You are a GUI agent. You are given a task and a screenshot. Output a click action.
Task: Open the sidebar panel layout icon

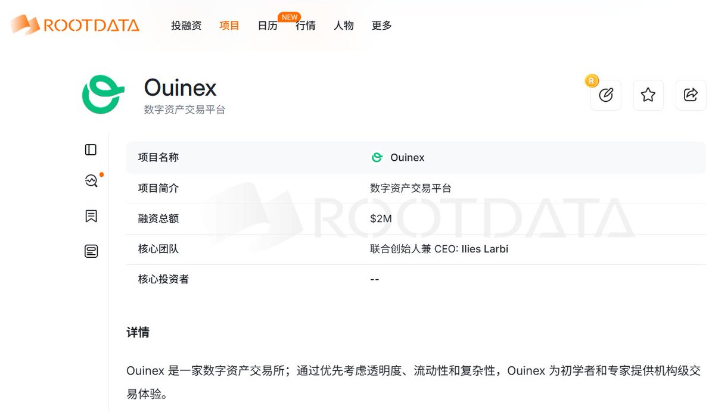pos(91,149)
